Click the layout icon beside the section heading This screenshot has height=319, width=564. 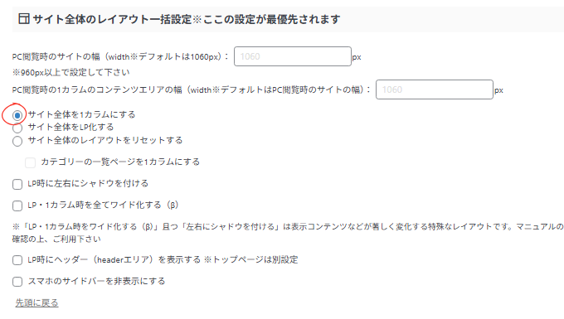(x=24, y=19)
